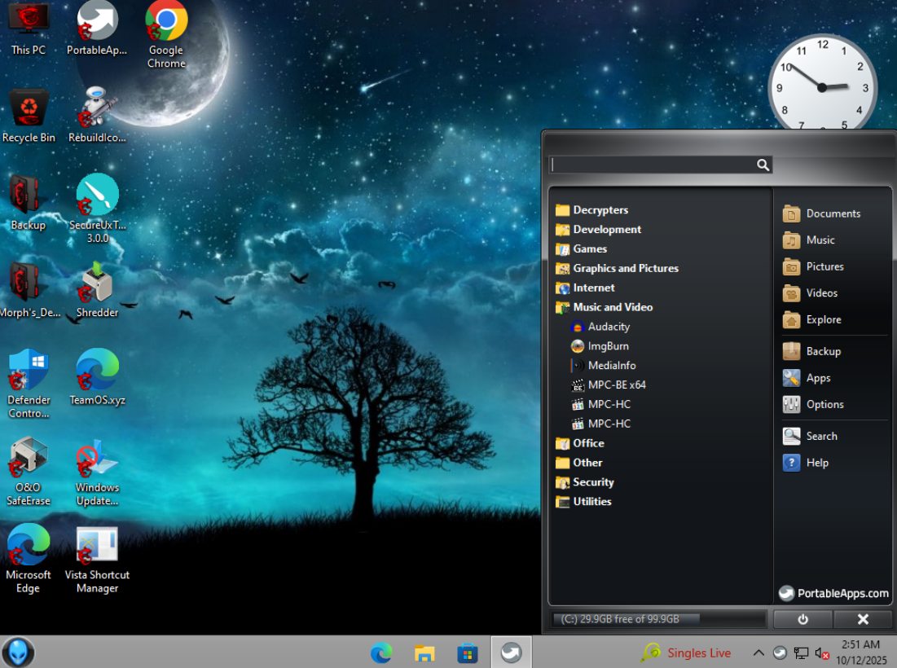Screen dimensions: 897x668
Task: Start MPC-BE x64 media player
Action: pyautogui.click(x=616, y=385)
